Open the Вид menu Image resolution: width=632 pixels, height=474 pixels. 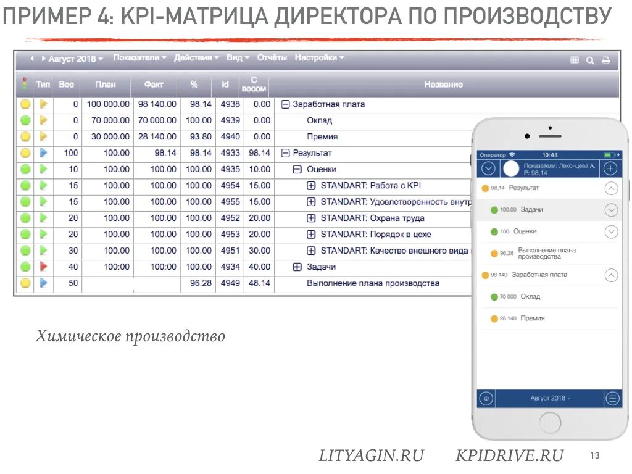(x=238, y=57)
